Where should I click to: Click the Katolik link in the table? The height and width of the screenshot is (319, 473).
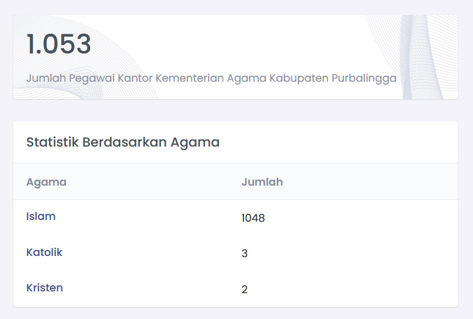point(44,252)
